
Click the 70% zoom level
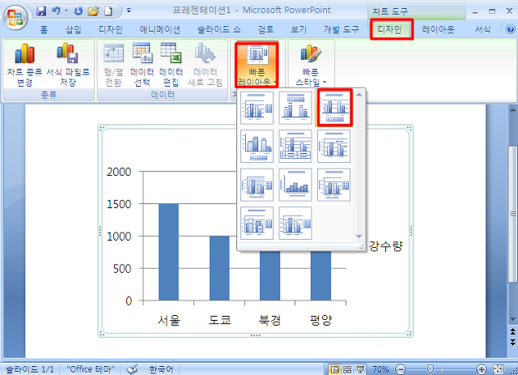click(x=380, y=369)
